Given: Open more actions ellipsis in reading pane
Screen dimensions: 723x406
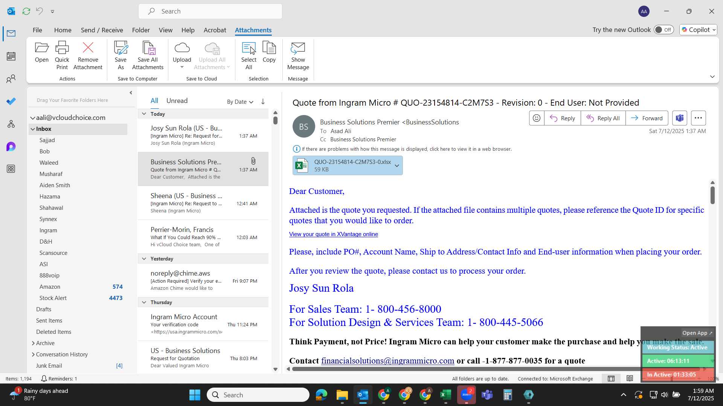Looking at the screenshot, I should click(698, 118).
